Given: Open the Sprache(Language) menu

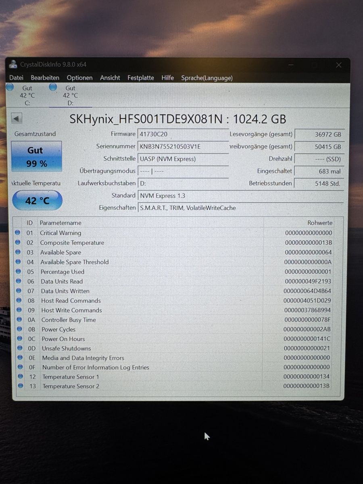Looking at the screenshot, I should pyautogui.click(x=207, y=78).
